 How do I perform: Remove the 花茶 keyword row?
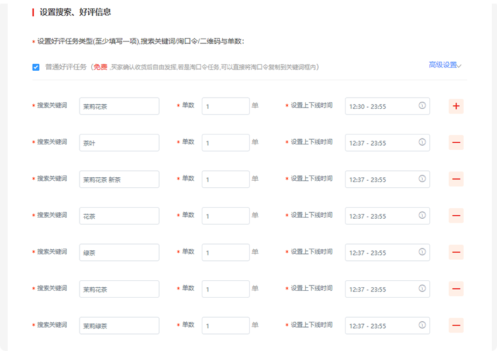[x=456, y=216]
